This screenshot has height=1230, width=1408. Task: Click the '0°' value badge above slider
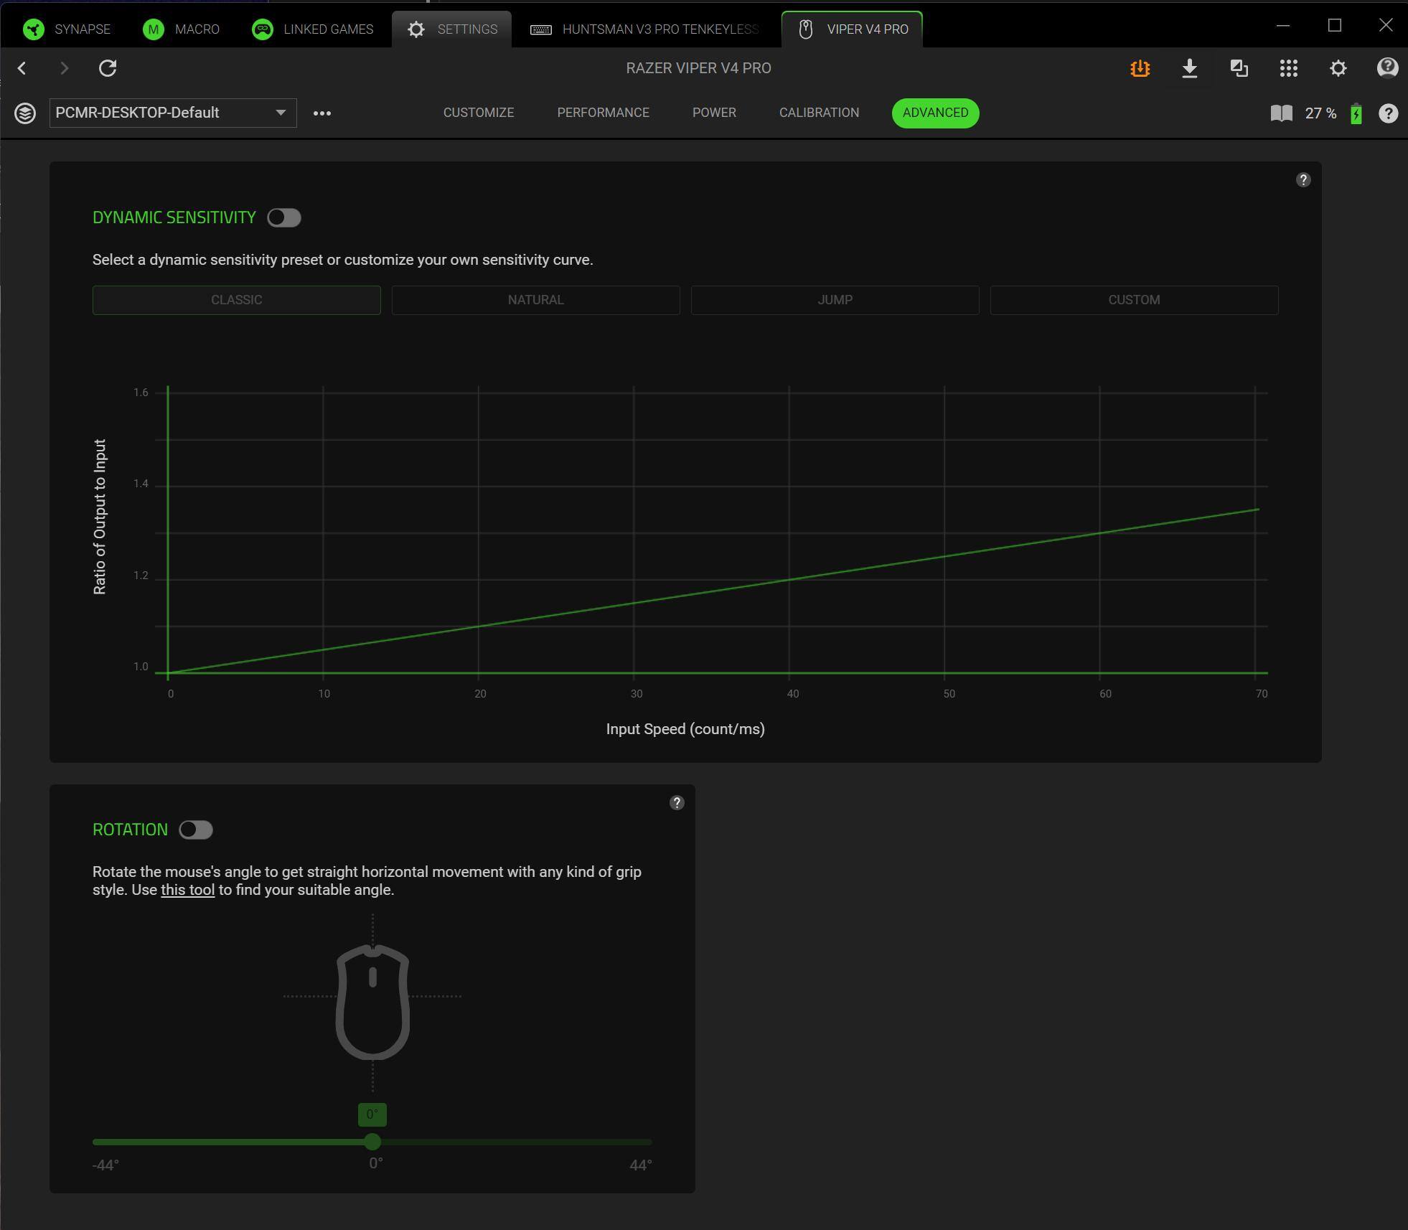pyautogui.click(x=372, y=1114)
